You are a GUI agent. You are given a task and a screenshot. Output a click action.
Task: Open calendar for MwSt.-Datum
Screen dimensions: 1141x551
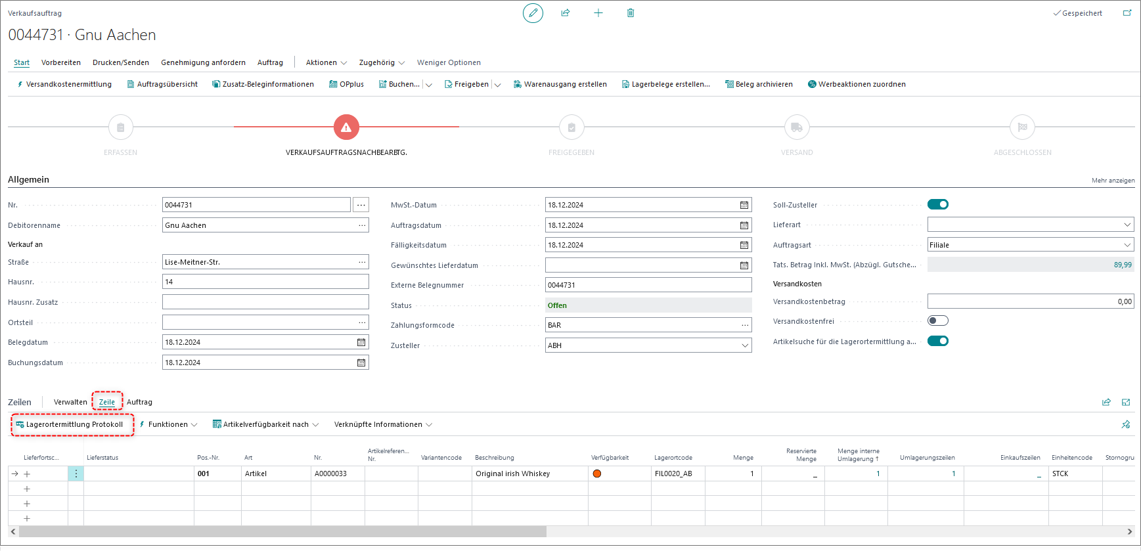[744, 205]
